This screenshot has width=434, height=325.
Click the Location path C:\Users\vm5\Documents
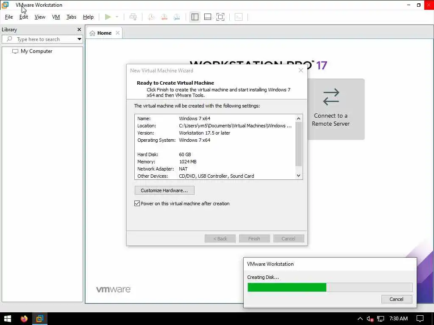tap(235, 126)
